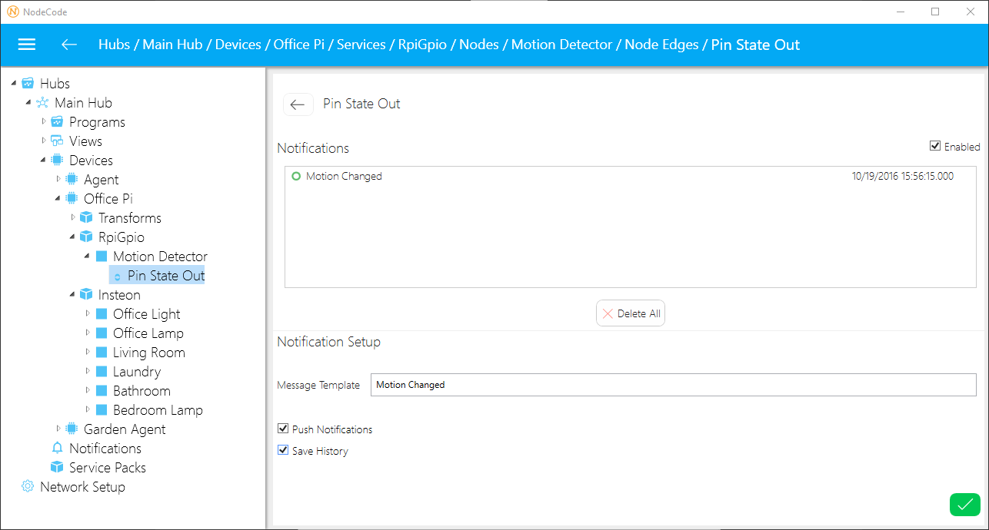The image size is (989, 530).
Task: Click the Programs icon in the tree
Action: 57,122
